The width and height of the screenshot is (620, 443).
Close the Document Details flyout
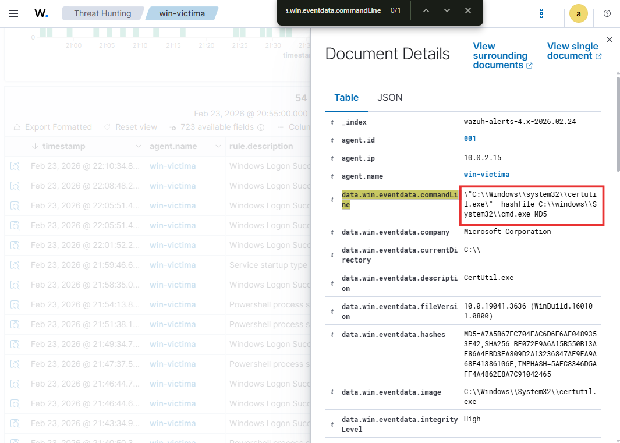point(610,40)
